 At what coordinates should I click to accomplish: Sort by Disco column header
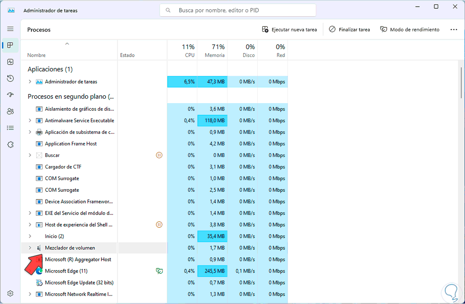coord(242,50)
